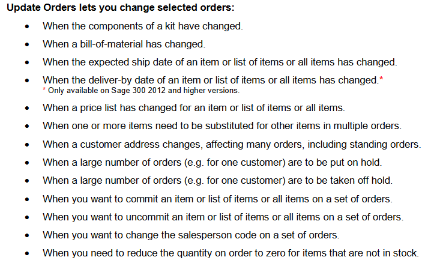Viewport: 425px width, 260px height.
Task: Click the uncommit an item bullet text
Action: click(223, 217)
